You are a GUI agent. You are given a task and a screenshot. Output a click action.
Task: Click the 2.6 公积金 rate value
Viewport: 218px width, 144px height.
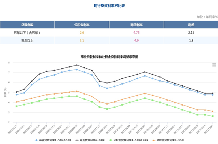point(82,33)
